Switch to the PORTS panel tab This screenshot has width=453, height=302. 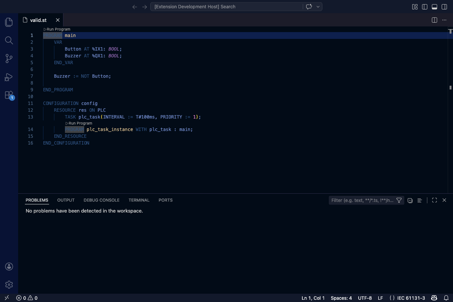[166, 200]
